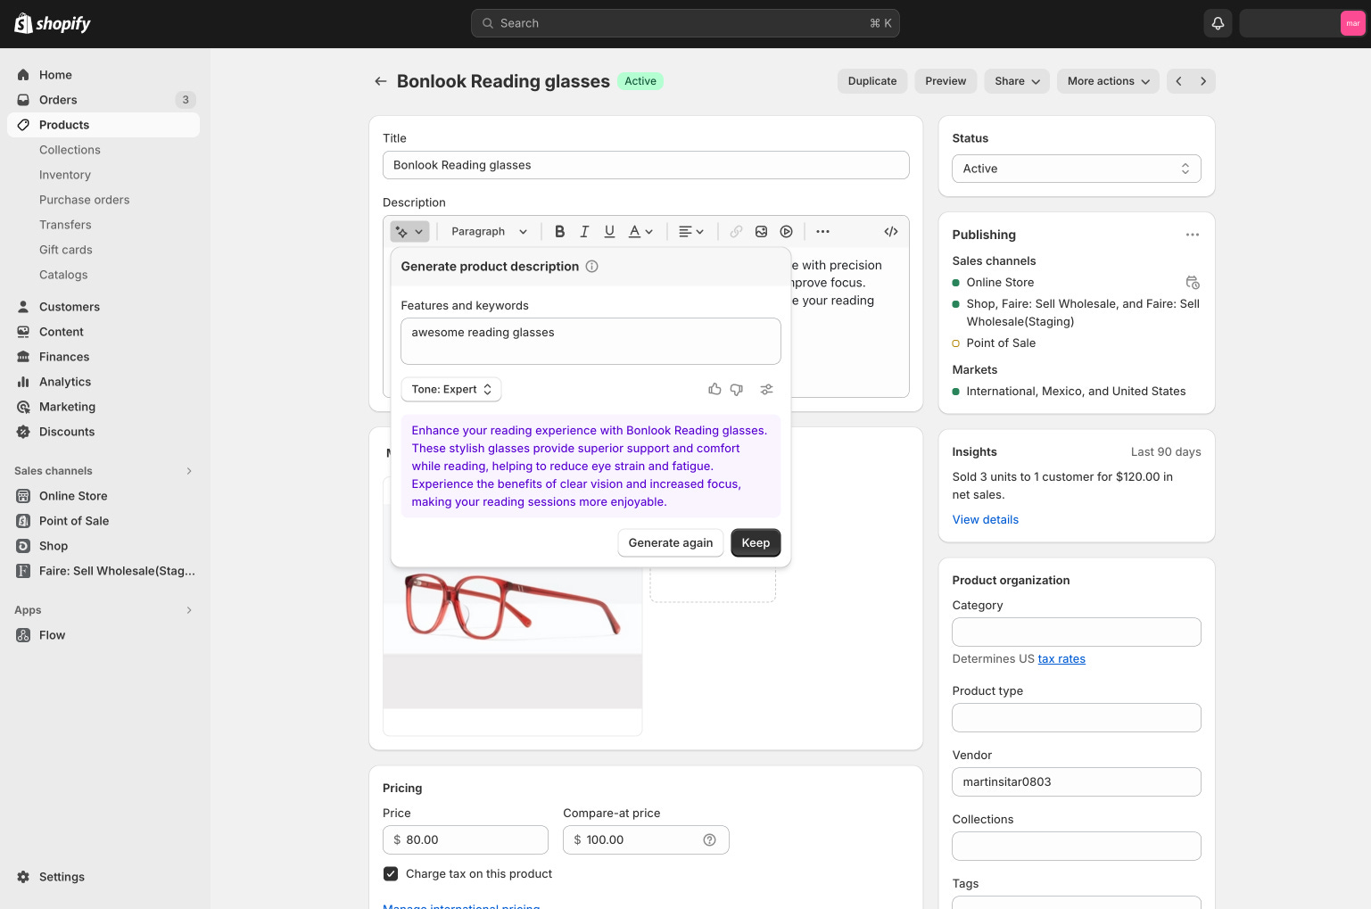Click the Compare-at price field

646,840
